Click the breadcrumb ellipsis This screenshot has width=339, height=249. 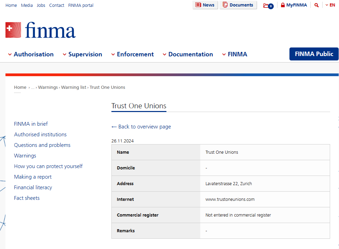click(33, 87)
